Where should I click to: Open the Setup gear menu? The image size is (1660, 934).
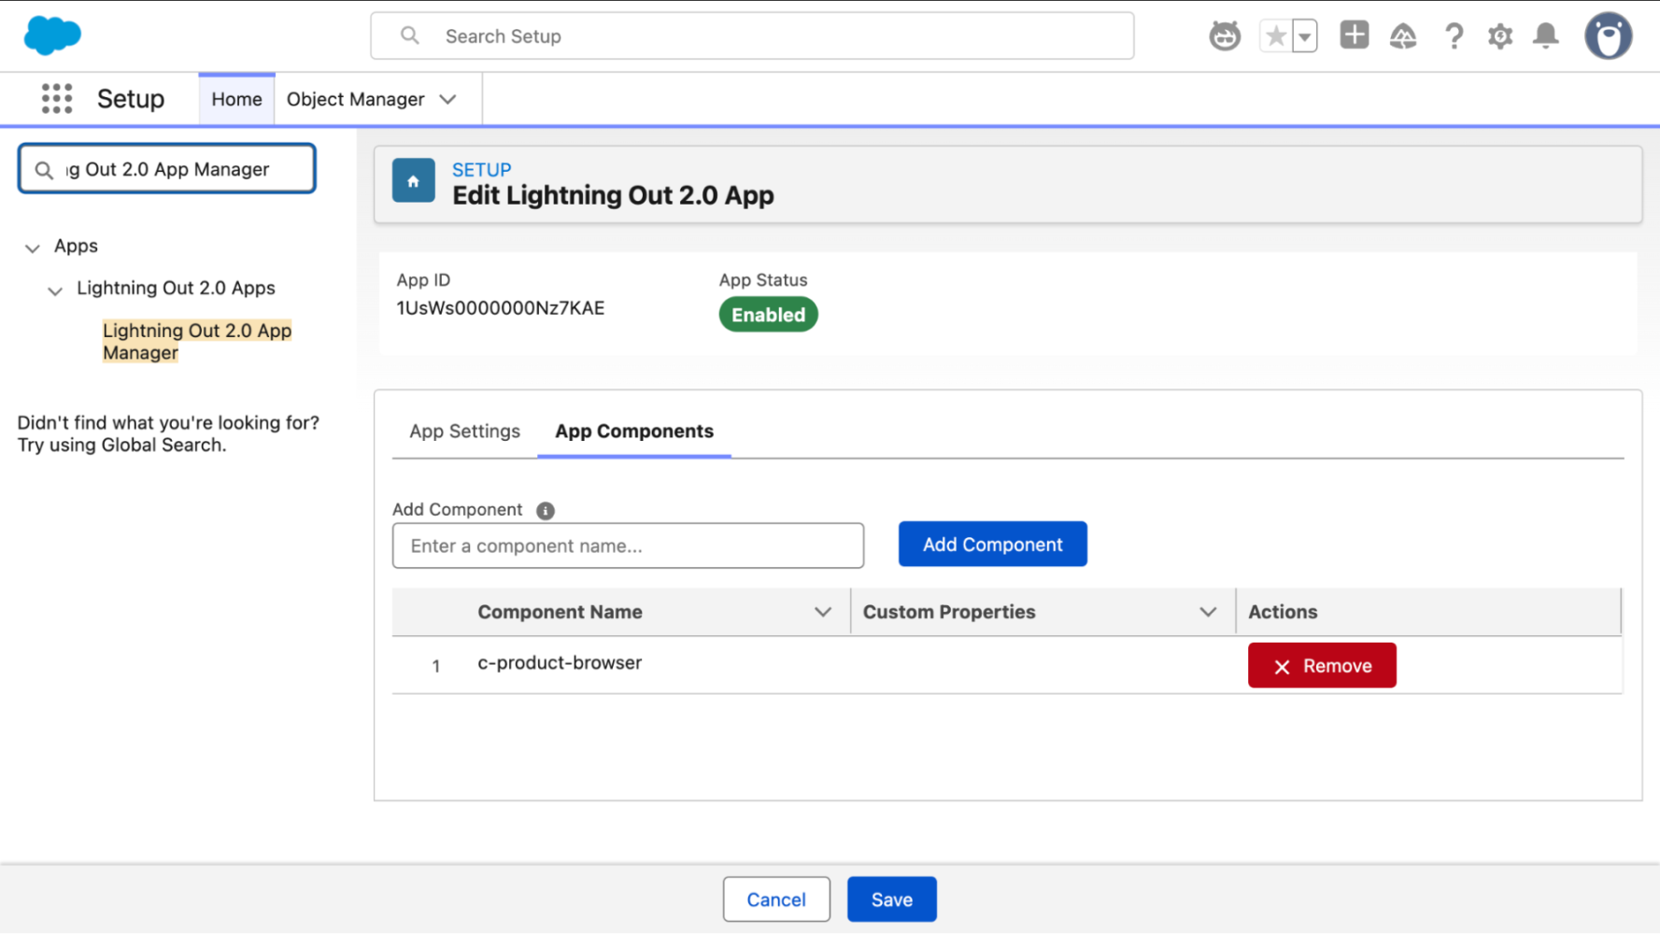1500,36
